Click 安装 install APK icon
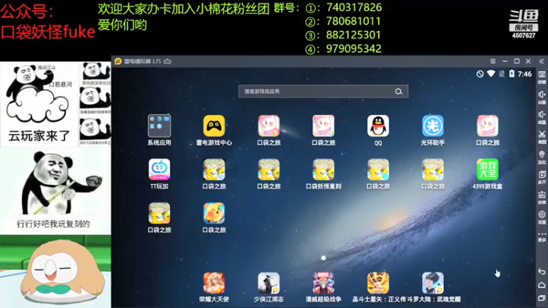This screenshot has height=308, width=548. click(542, 197)
